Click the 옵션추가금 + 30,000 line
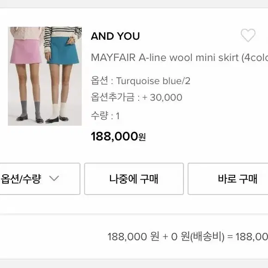The image size is (268, 268). [137, 97]
